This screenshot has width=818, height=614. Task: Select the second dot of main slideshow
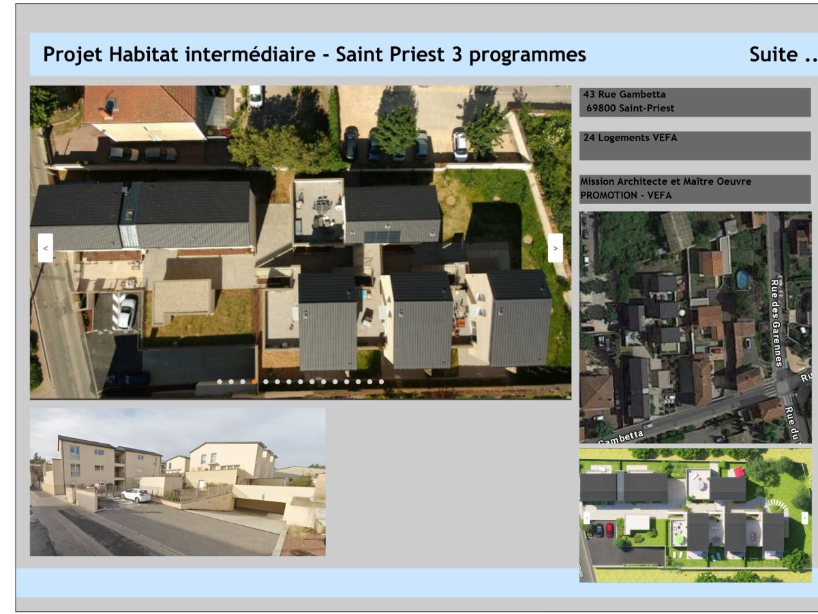coord(231,382)
